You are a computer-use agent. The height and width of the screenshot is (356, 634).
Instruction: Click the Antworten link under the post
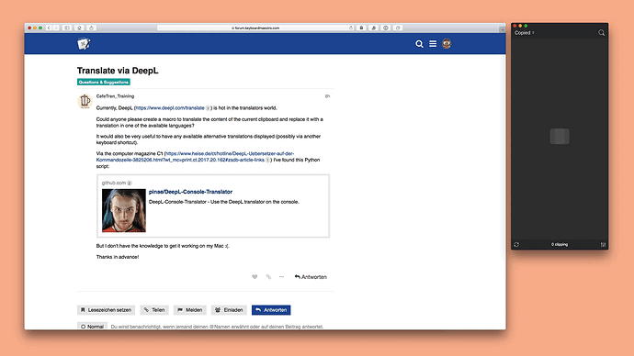click(x=311, y=277)
